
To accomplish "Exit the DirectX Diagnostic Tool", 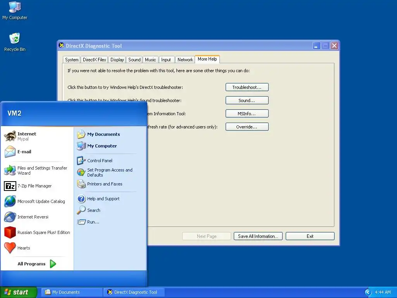I will click(310, 236).
